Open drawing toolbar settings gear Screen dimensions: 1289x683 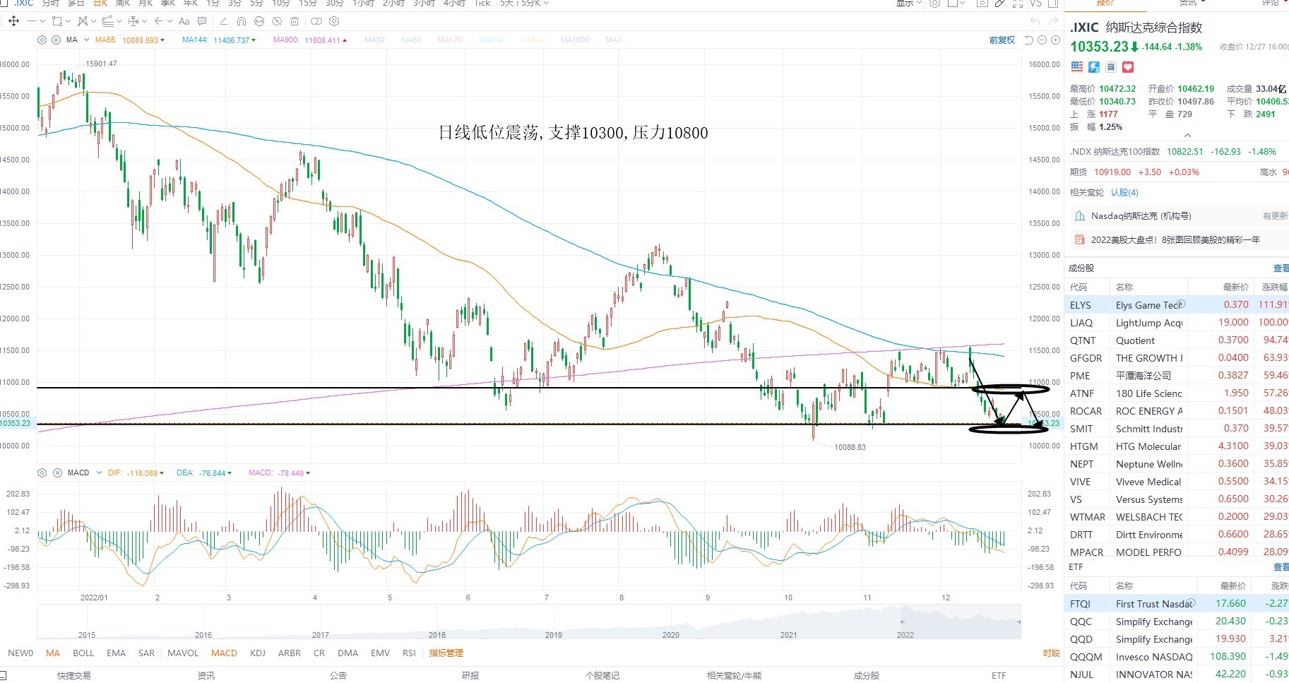[334, 21]
